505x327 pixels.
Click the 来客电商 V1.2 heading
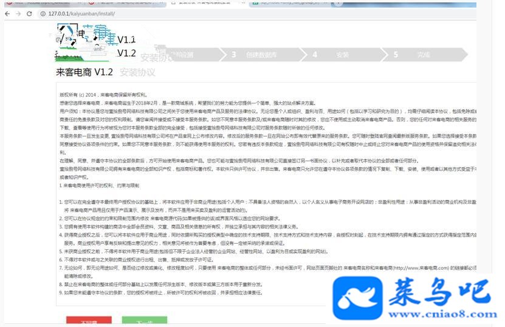point(84,72)
